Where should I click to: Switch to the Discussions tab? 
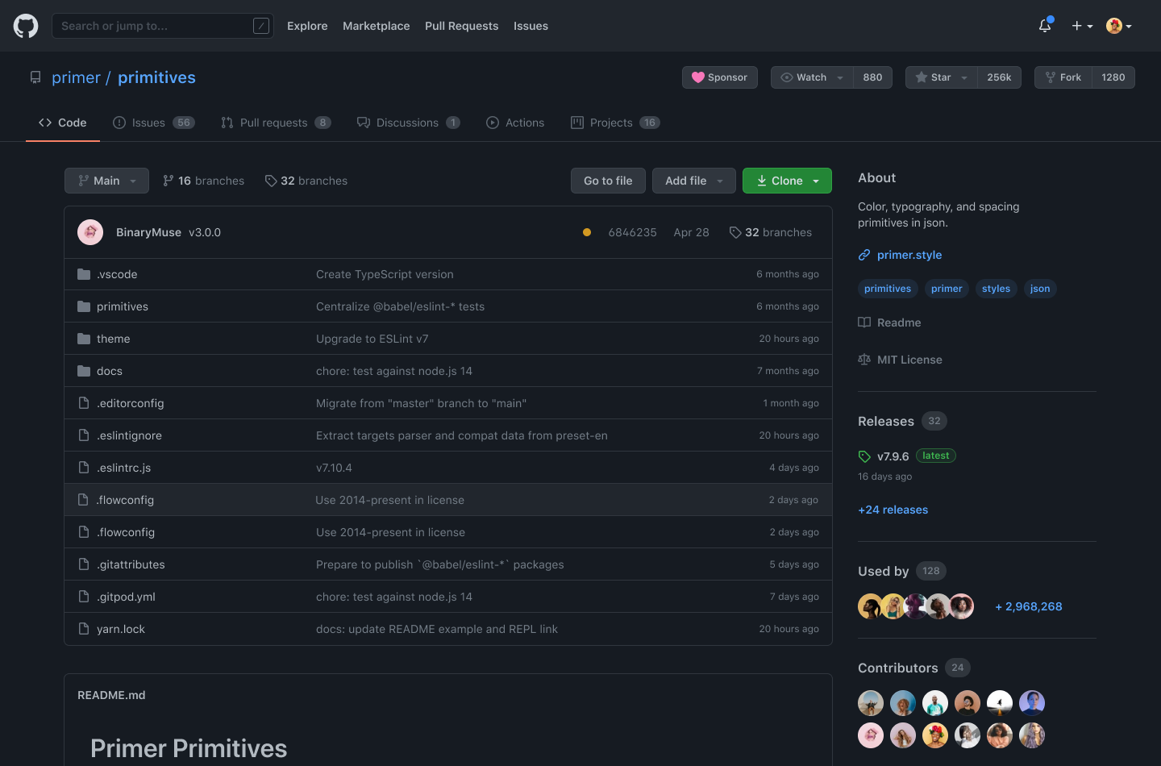[409, 123]
